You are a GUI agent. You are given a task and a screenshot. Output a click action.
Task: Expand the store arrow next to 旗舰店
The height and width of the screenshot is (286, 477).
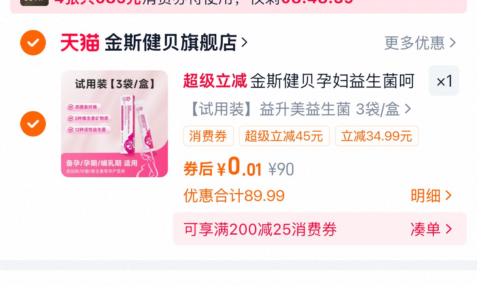(x=244, y=42)
